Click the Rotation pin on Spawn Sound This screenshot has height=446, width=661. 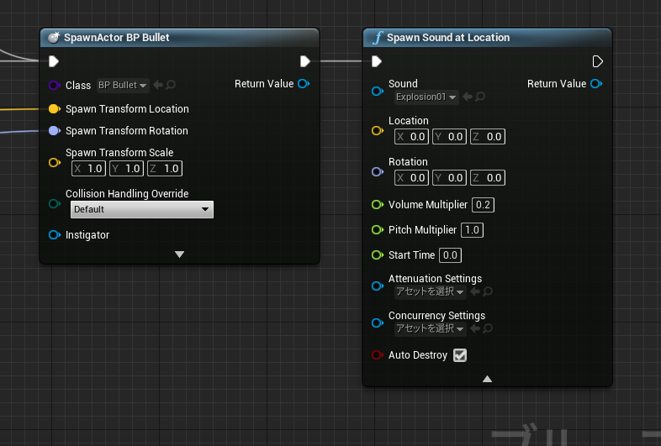(x=378, y=172)
